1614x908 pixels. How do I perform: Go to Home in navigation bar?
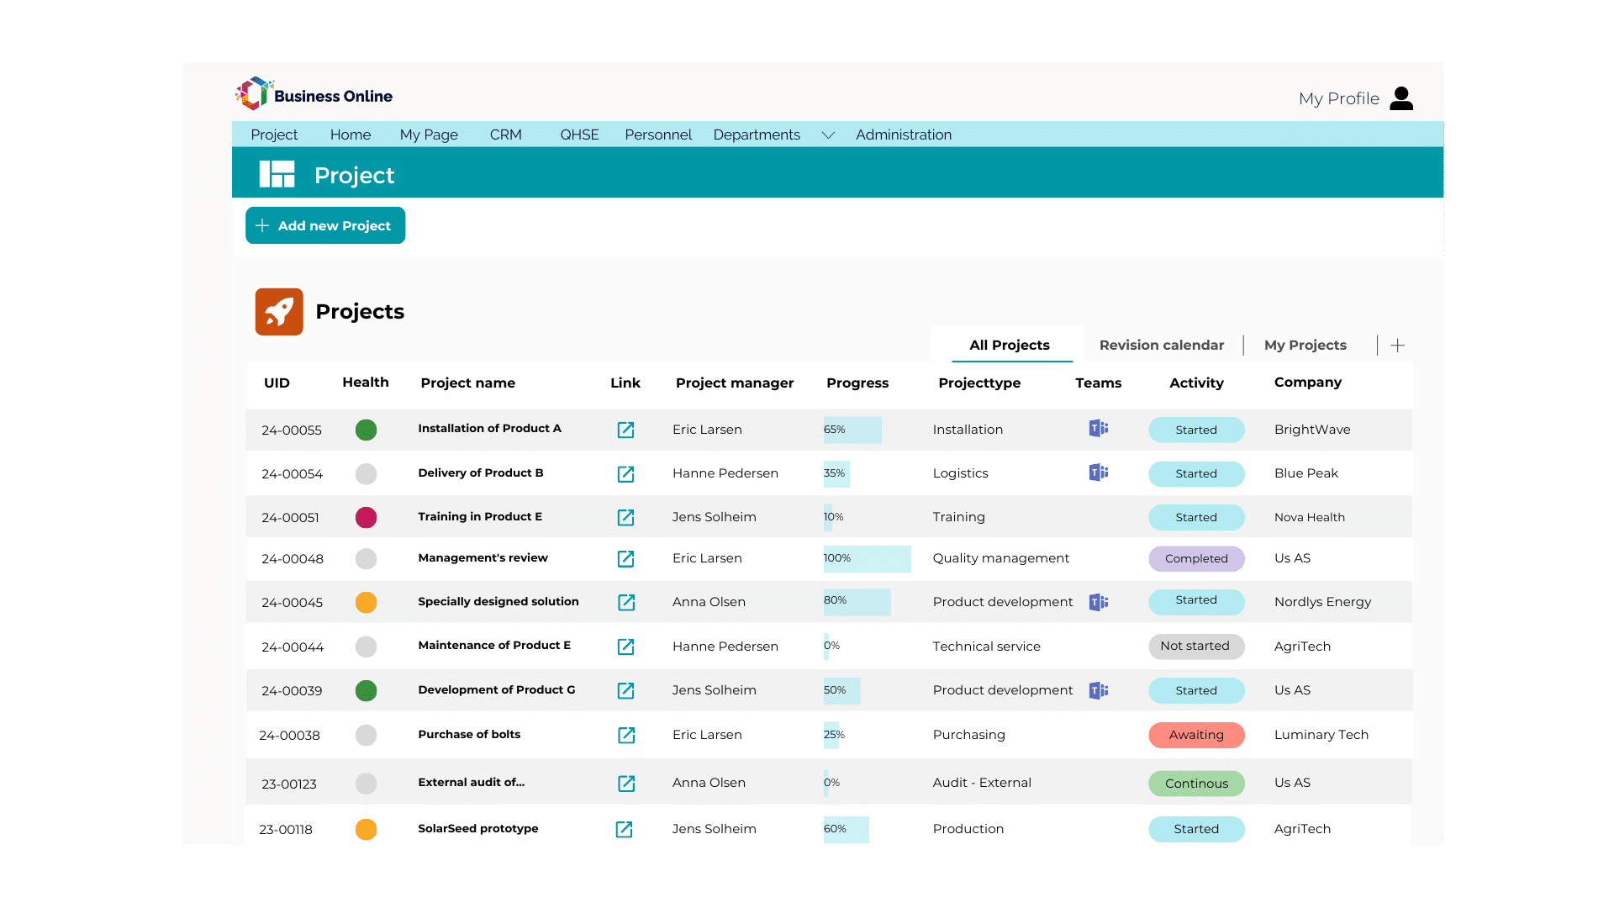coord(351,135)
